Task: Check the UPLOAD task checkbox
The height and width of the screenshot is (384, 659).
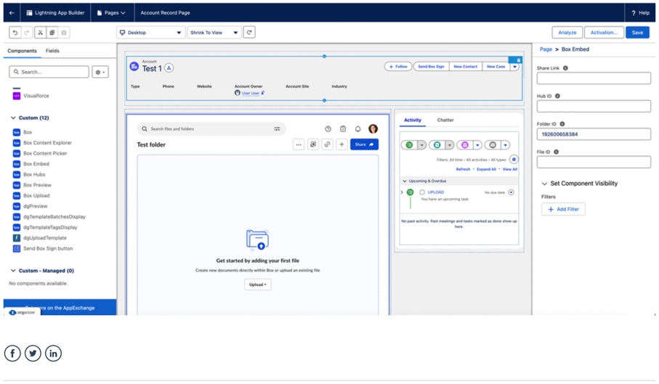Action: 422,192
